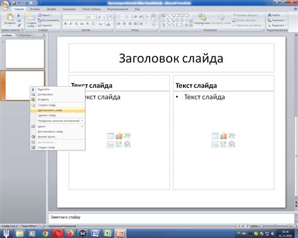Screen dimensions: 298x238
Task: Click the Replace (Заменить) button
Action: pyautogui.click(x=277, y=20)
